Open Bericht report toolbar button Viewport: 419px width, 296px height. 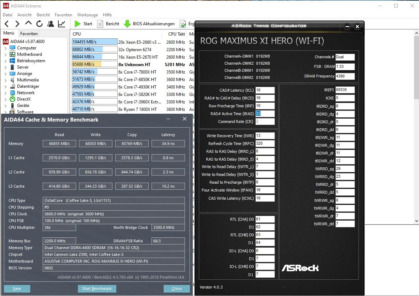108,24
